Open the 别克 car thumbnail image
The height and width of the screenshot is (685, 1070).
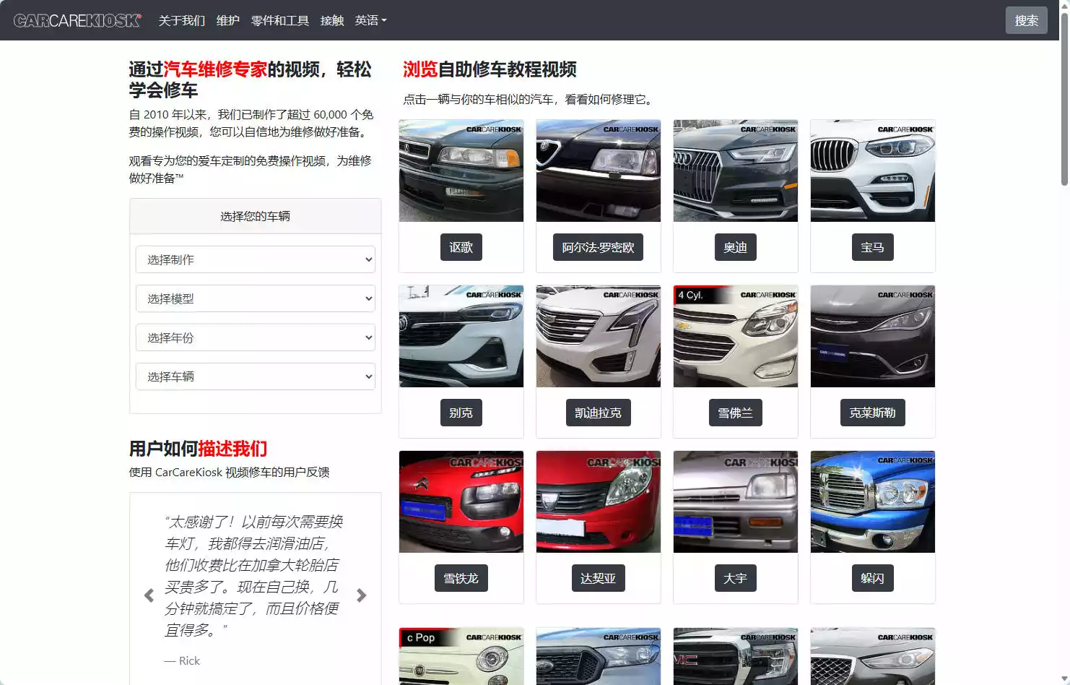[x=461, y=336]
